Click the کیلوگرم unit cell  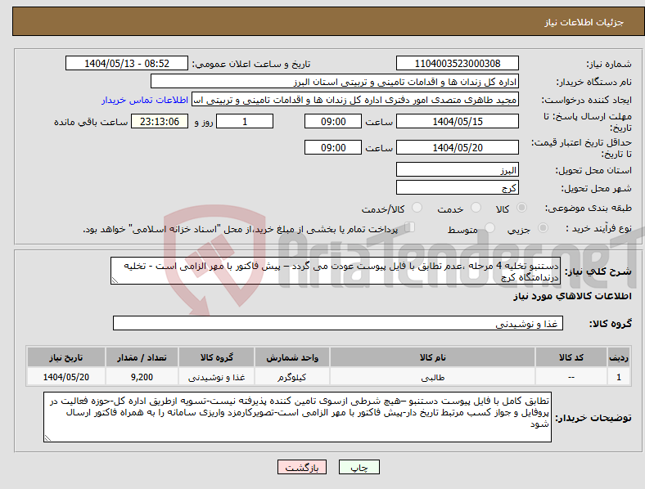click(x=292, y=377)
